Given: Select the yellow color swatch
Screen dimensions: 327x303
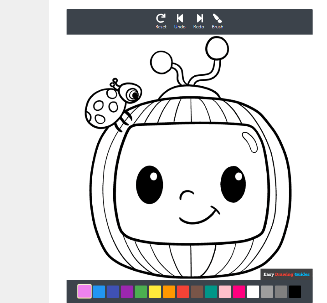Looking at the screenshot, I should [x=155, y=291].
